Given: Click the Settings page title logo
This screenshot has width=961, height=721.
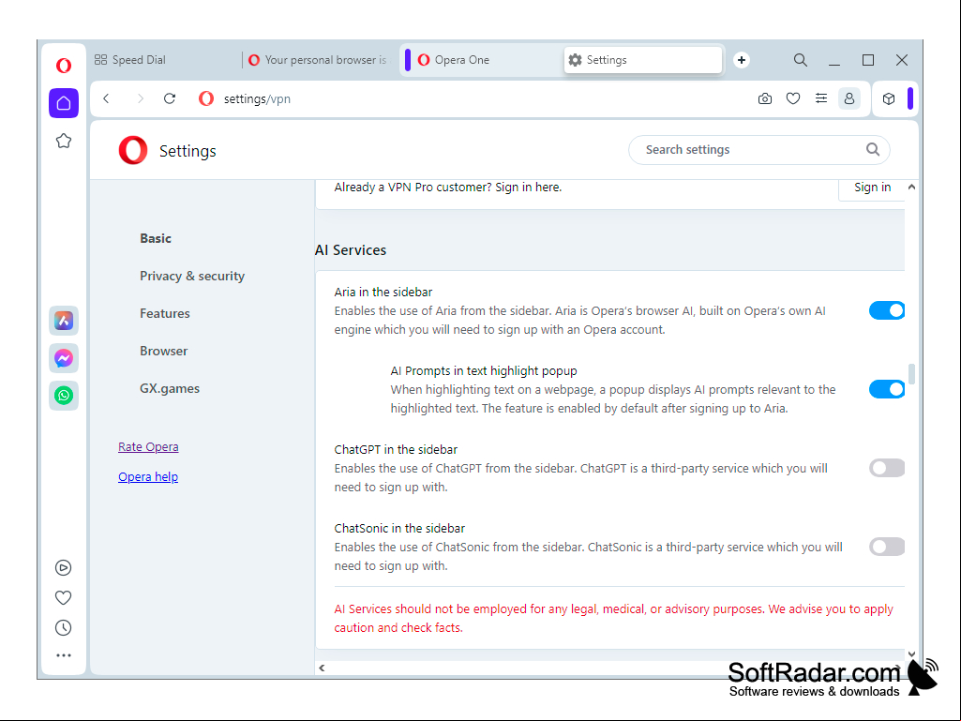Looking at the screenshot, I should pyautogui.click(x=133, y=150).
